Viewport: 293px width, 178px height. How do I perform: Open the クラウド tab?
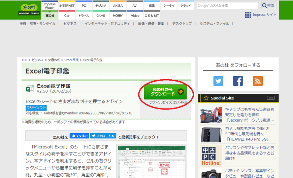point(186,6)
